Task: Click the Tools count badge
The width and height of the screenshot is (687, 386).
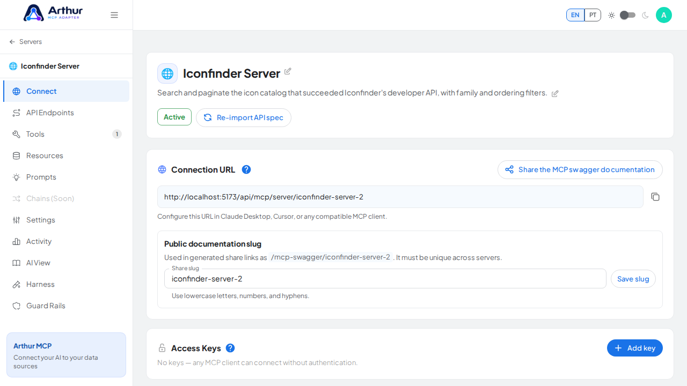Action: pos(117,134)
